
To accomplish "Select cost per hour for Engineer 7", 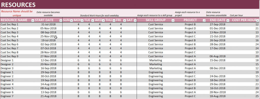I will point(257,96).
